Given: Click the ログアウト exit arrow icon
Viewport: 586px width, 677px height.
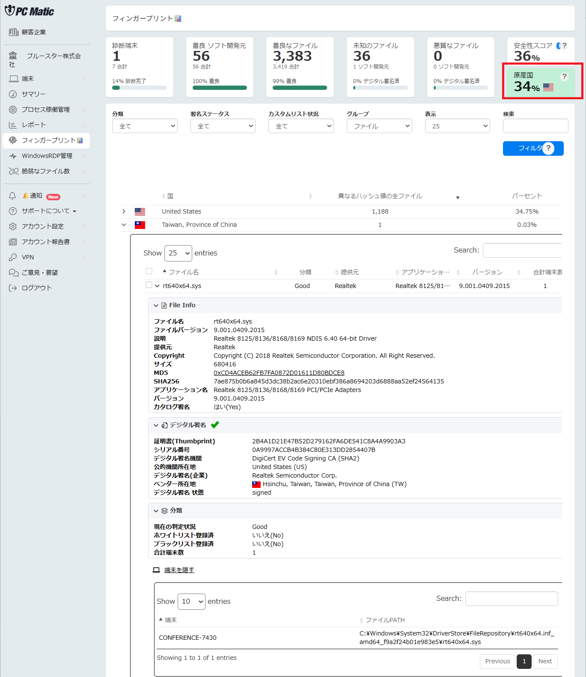Looking at the screenshot, I should 13,288.
